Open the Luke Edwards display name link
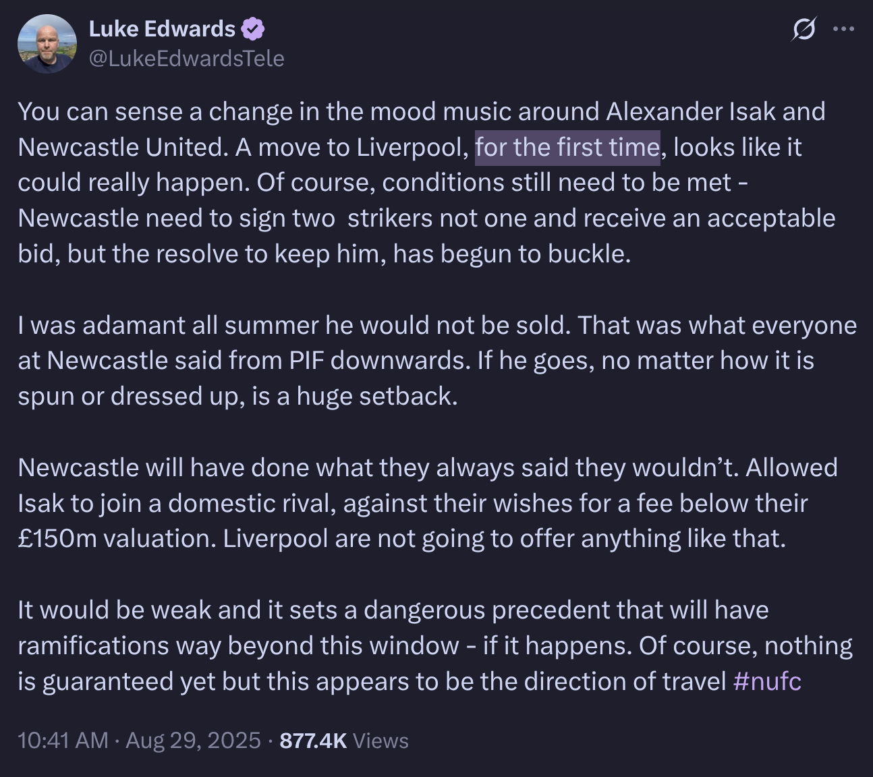This screenshot has width=873, height=777. click(162, 29)
